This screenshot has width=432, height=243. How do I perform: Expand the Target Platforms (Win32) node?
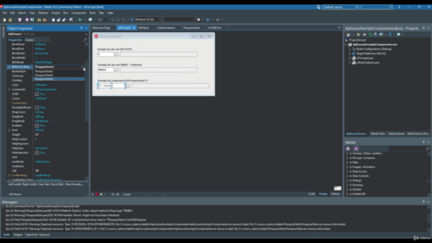350,53
